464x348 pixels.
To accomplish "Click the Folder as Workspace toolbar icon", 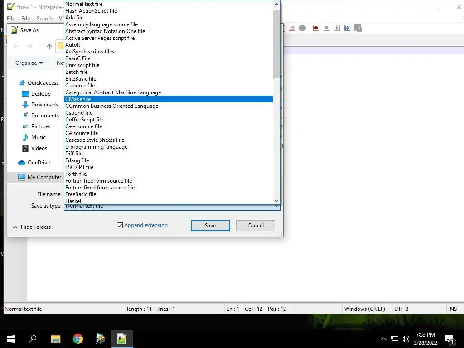I will [292, 28].
